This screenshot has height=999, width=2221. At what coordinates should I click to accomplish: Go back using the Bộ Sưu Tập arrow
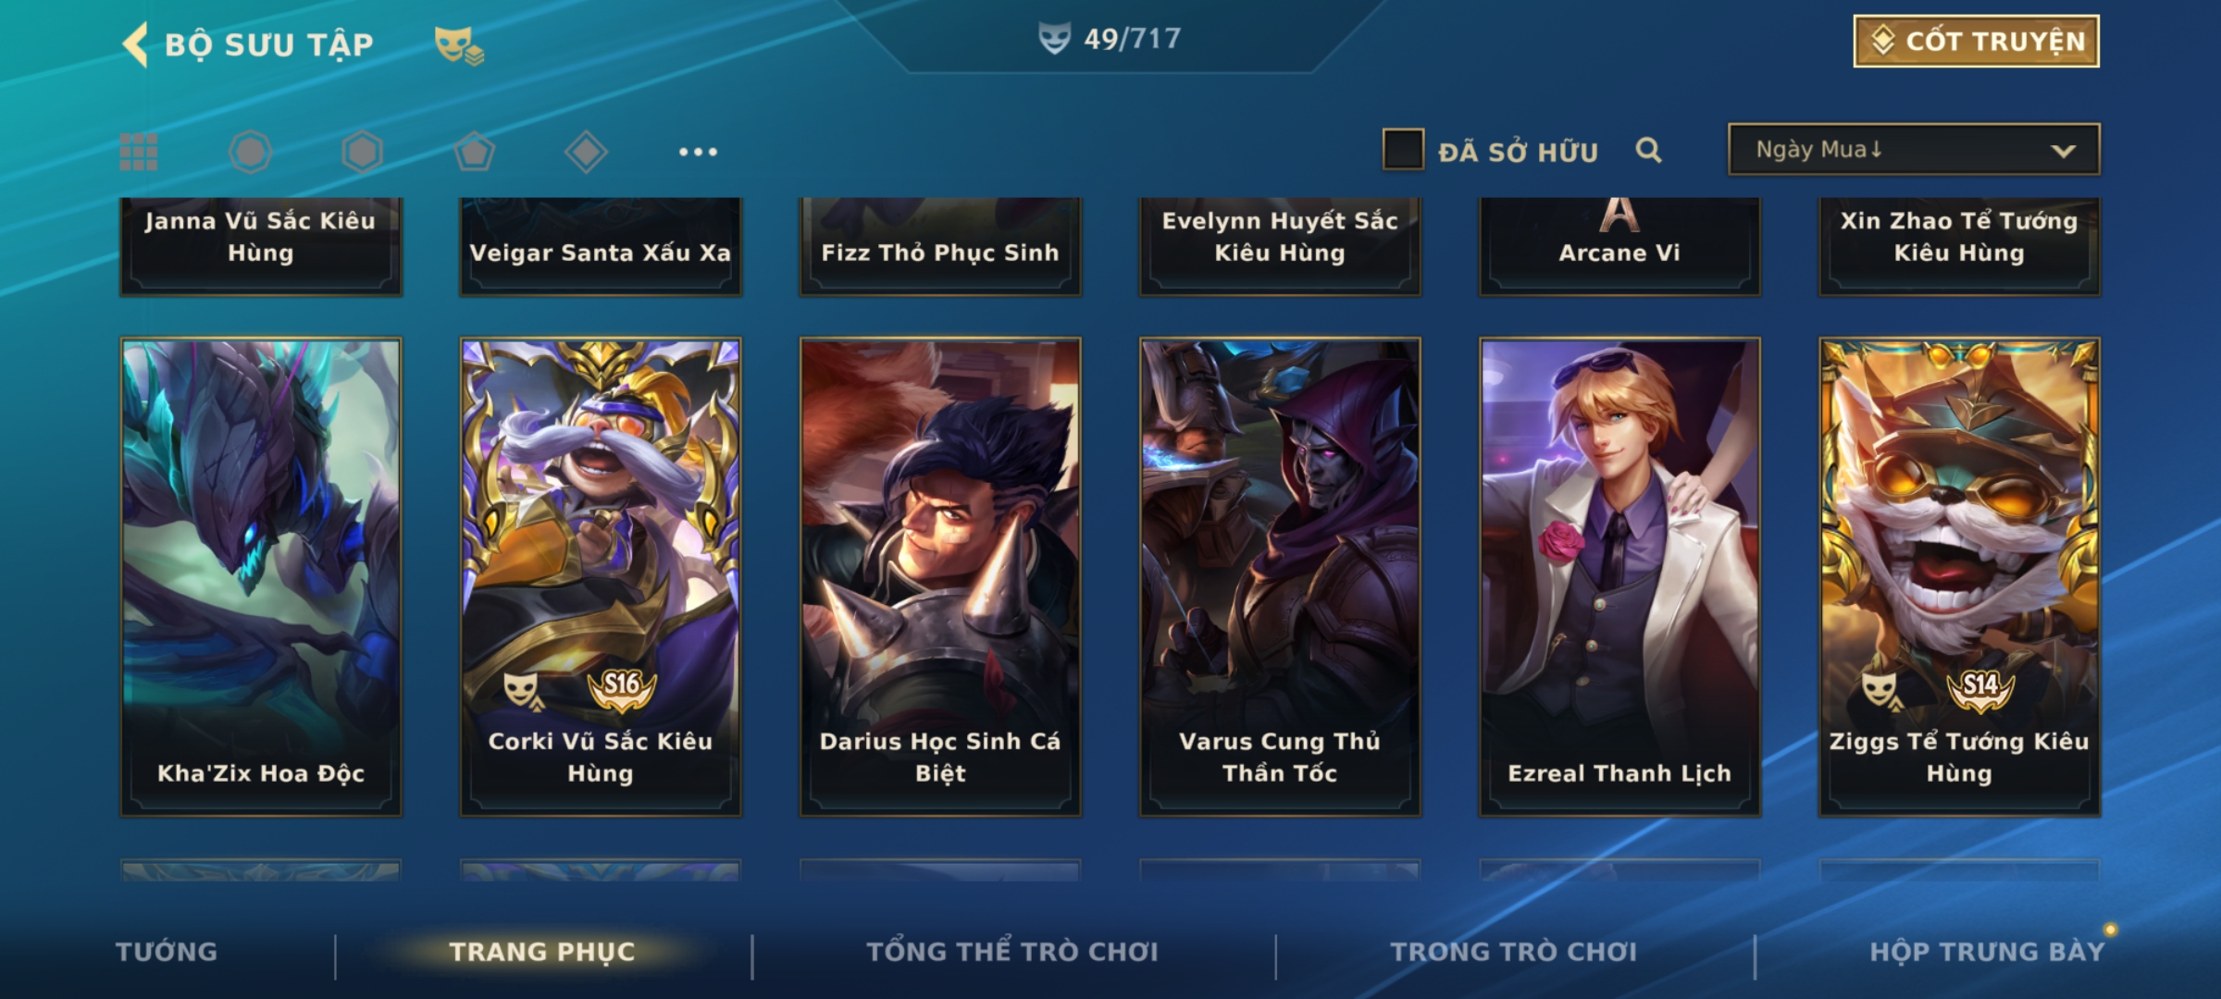pos(136,44)
